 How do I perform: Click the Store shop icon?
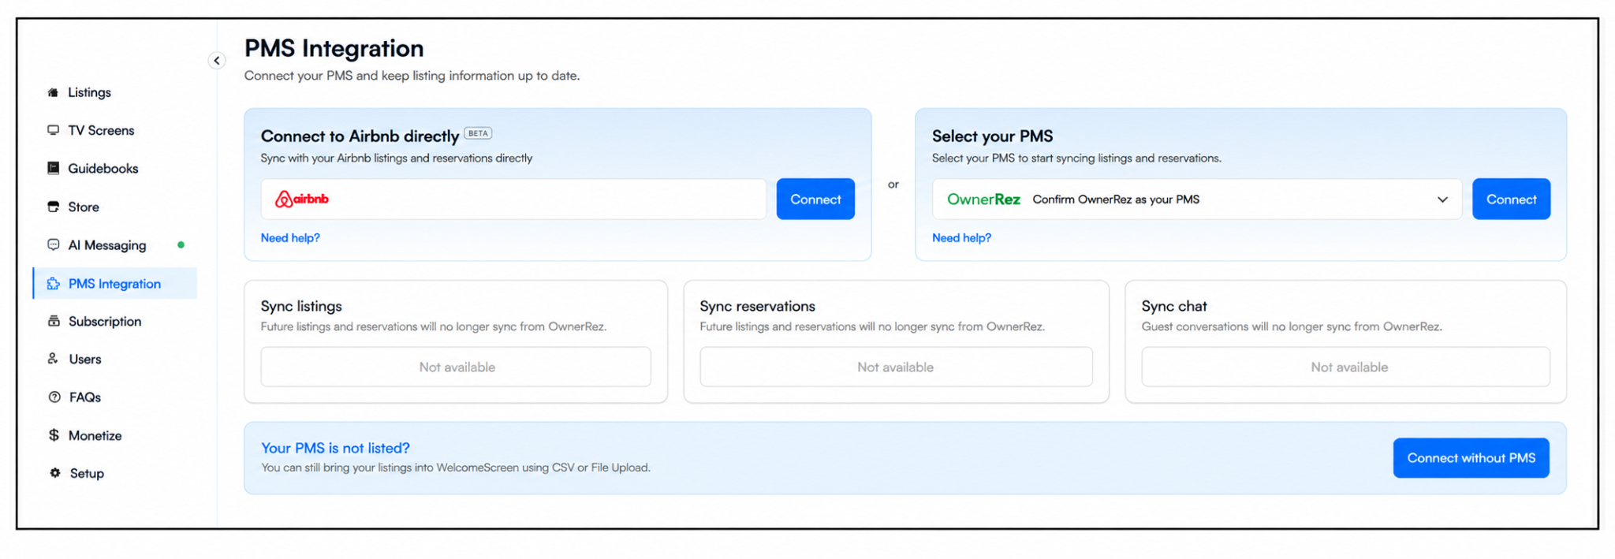(x=53, y=207)
